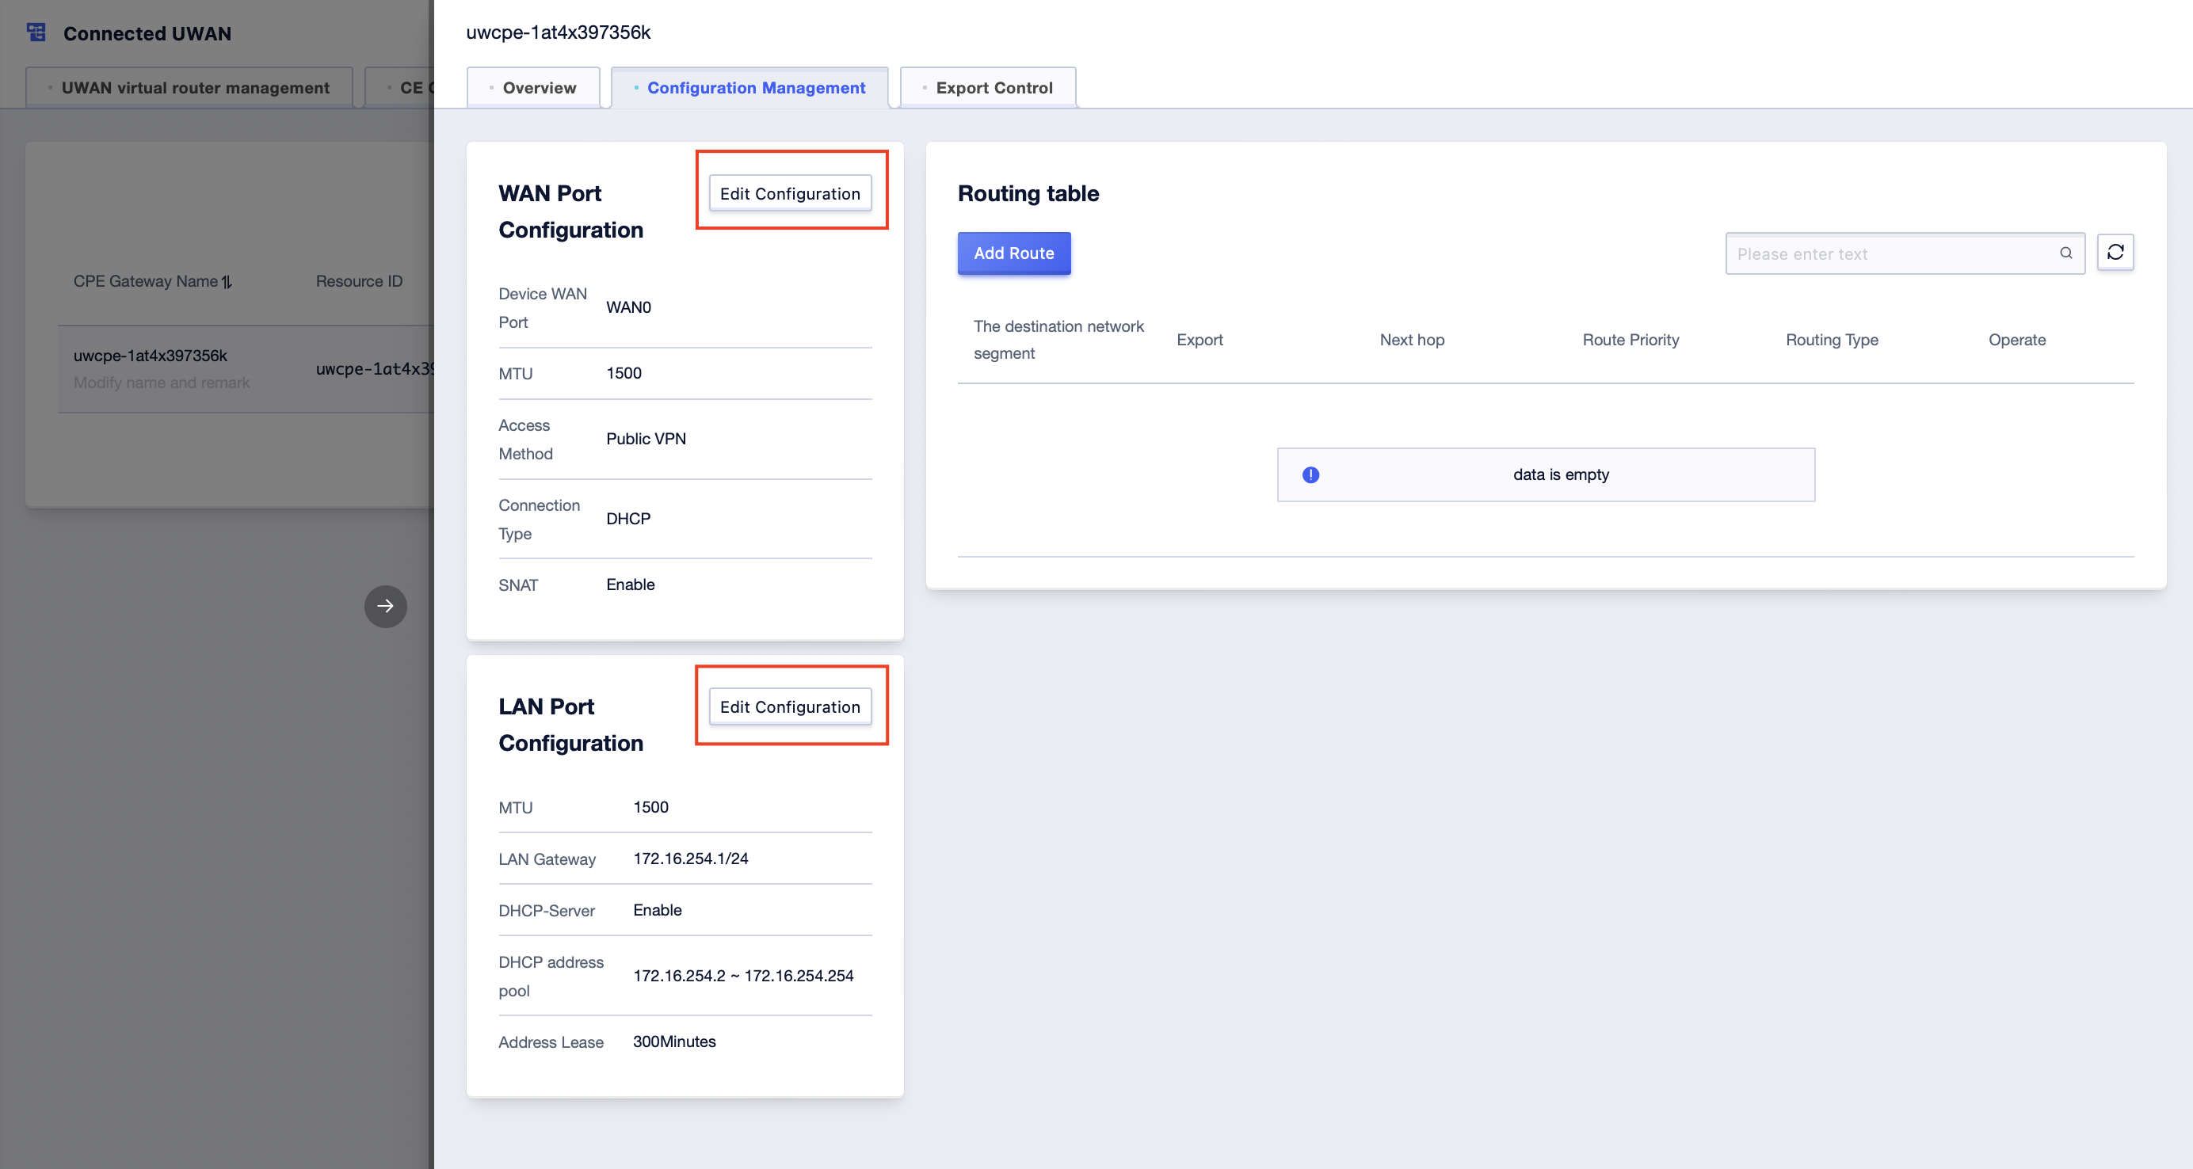Click the LAN Gateway 172.16.254.1/24 value
Viewport: 2193px width, 1169px height.
(690, 859)
